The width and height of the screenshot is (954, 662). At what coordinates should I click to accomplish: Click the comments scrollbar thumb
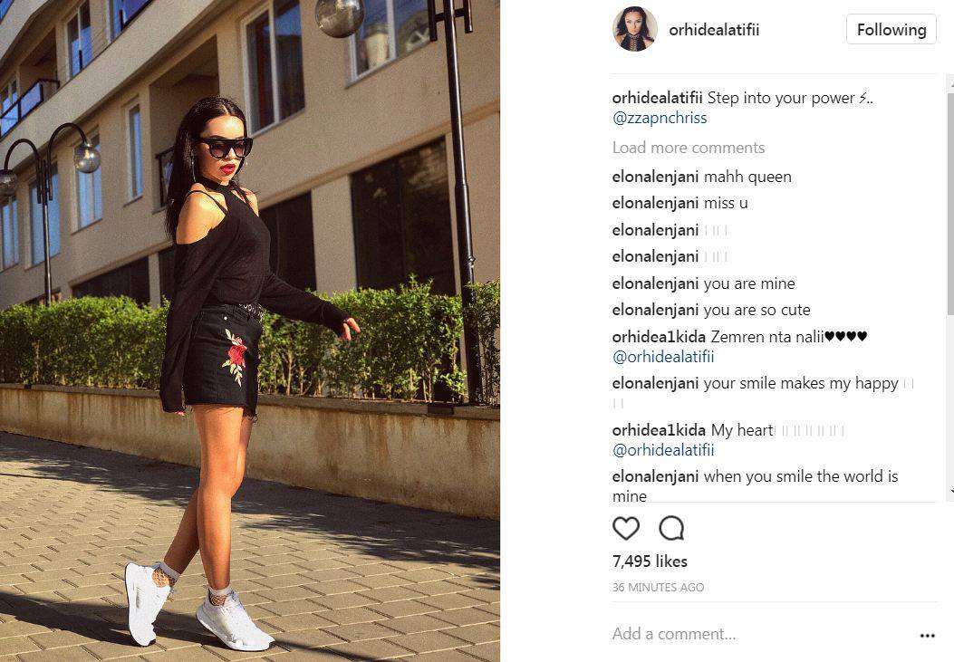click(x=950, y=203)
